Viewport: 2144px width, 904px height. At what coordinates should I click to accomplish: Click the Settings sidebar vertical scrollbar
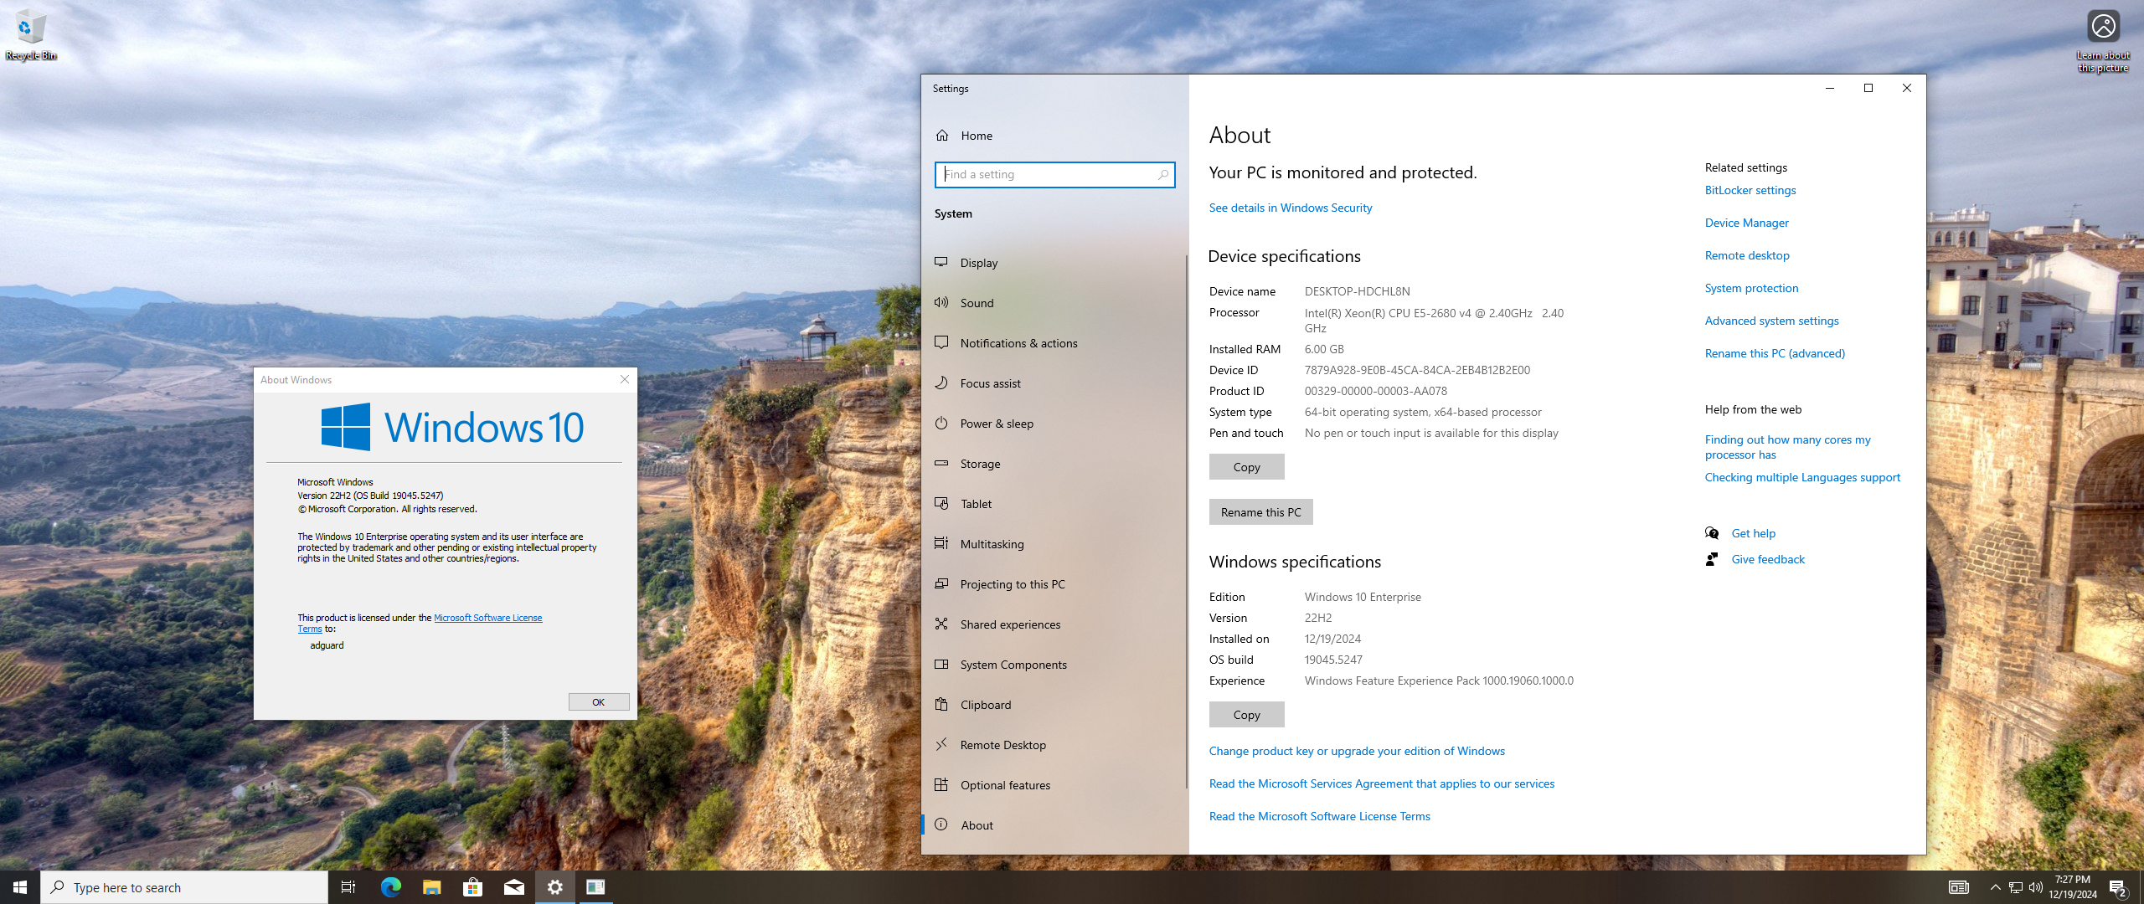[x=1186, y=519]
